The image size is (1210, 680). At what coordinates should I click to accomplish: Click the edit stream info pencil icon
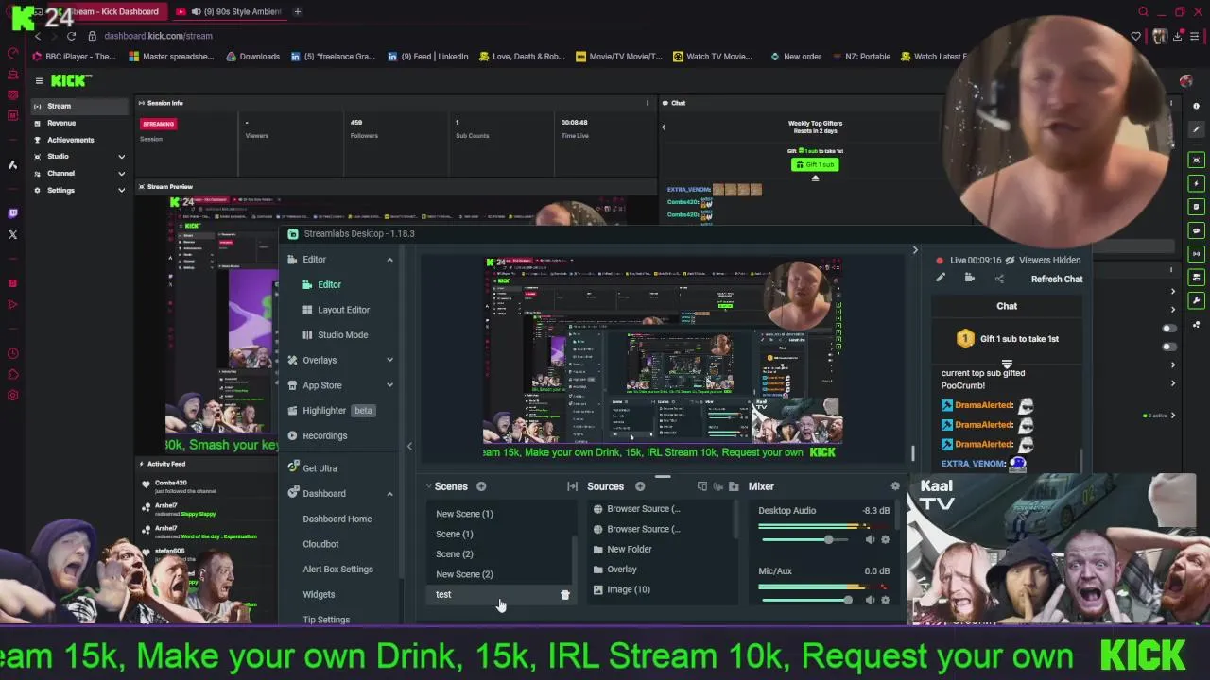(941, 279)
